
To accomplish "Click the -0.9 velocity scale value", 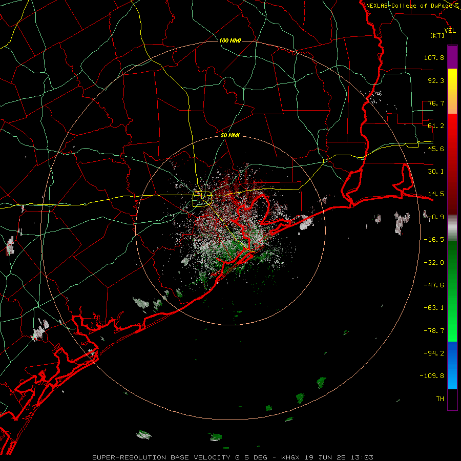I will [436, 217].
